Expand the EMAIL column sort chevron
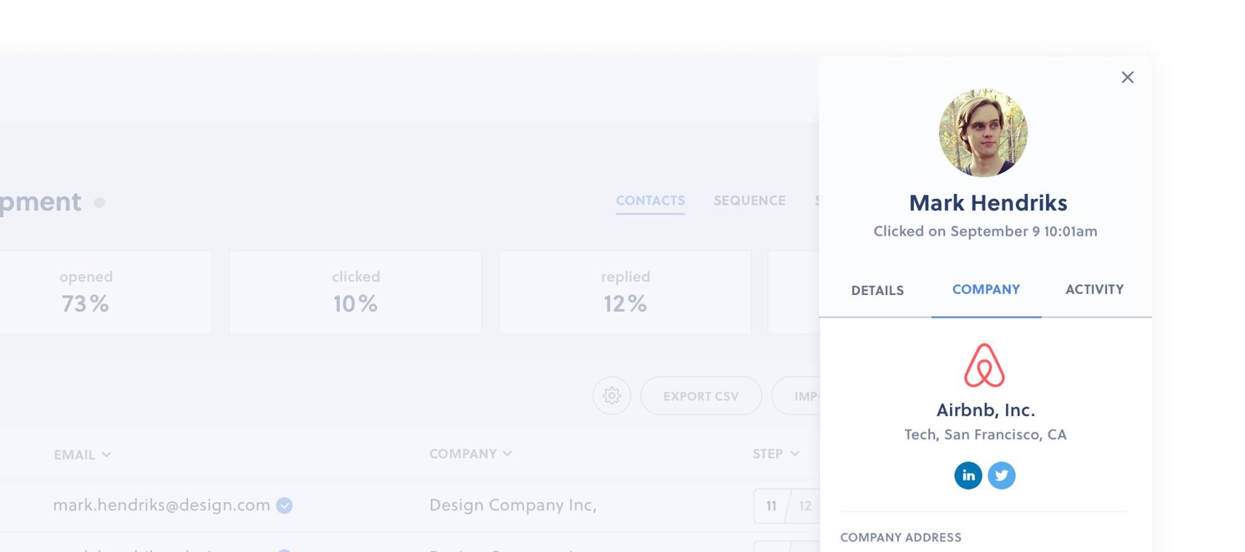 (x=107, y=455)
